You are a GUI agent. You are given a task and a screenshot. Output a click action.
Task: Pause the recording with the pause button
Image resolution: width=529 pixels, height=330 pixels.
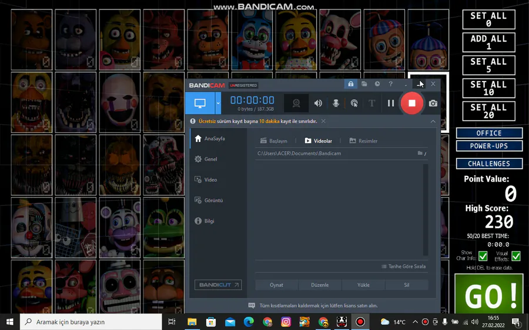(x=391, y=103)
